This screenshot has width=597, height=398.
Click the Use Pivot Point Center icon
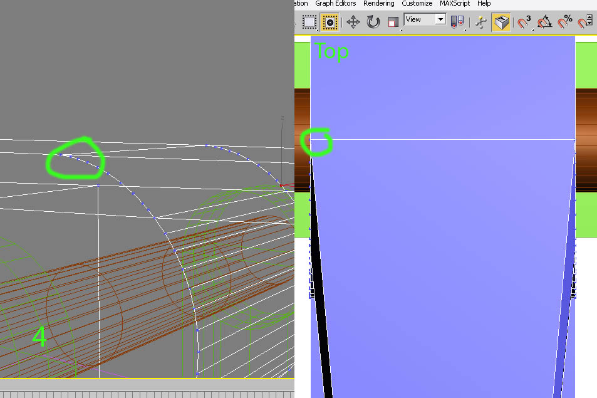[457, 22]
